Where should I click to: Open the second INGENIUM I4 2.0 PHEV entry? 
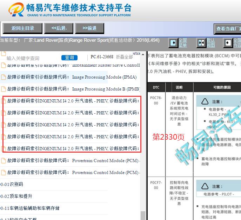tap(73, 113)
